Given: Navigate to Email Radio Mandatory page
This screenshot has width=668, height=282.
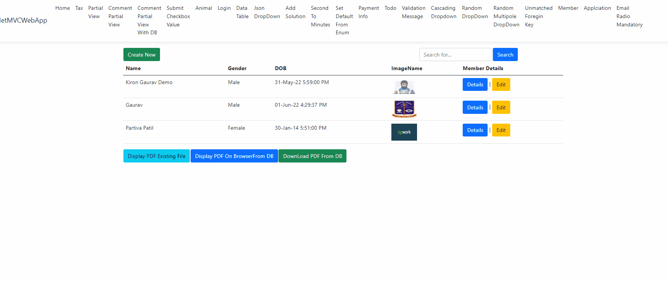Looking at the screenshot, I should click(630, 16).
